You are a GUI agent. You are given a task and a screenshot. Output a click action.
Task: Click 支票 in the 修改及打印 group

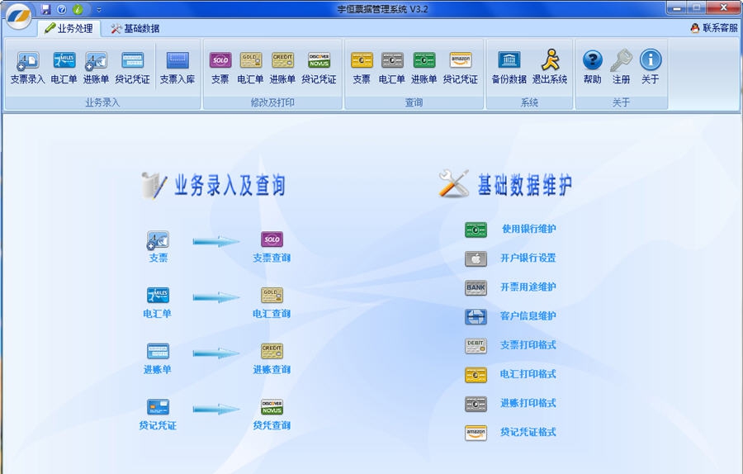pos(220,68)
